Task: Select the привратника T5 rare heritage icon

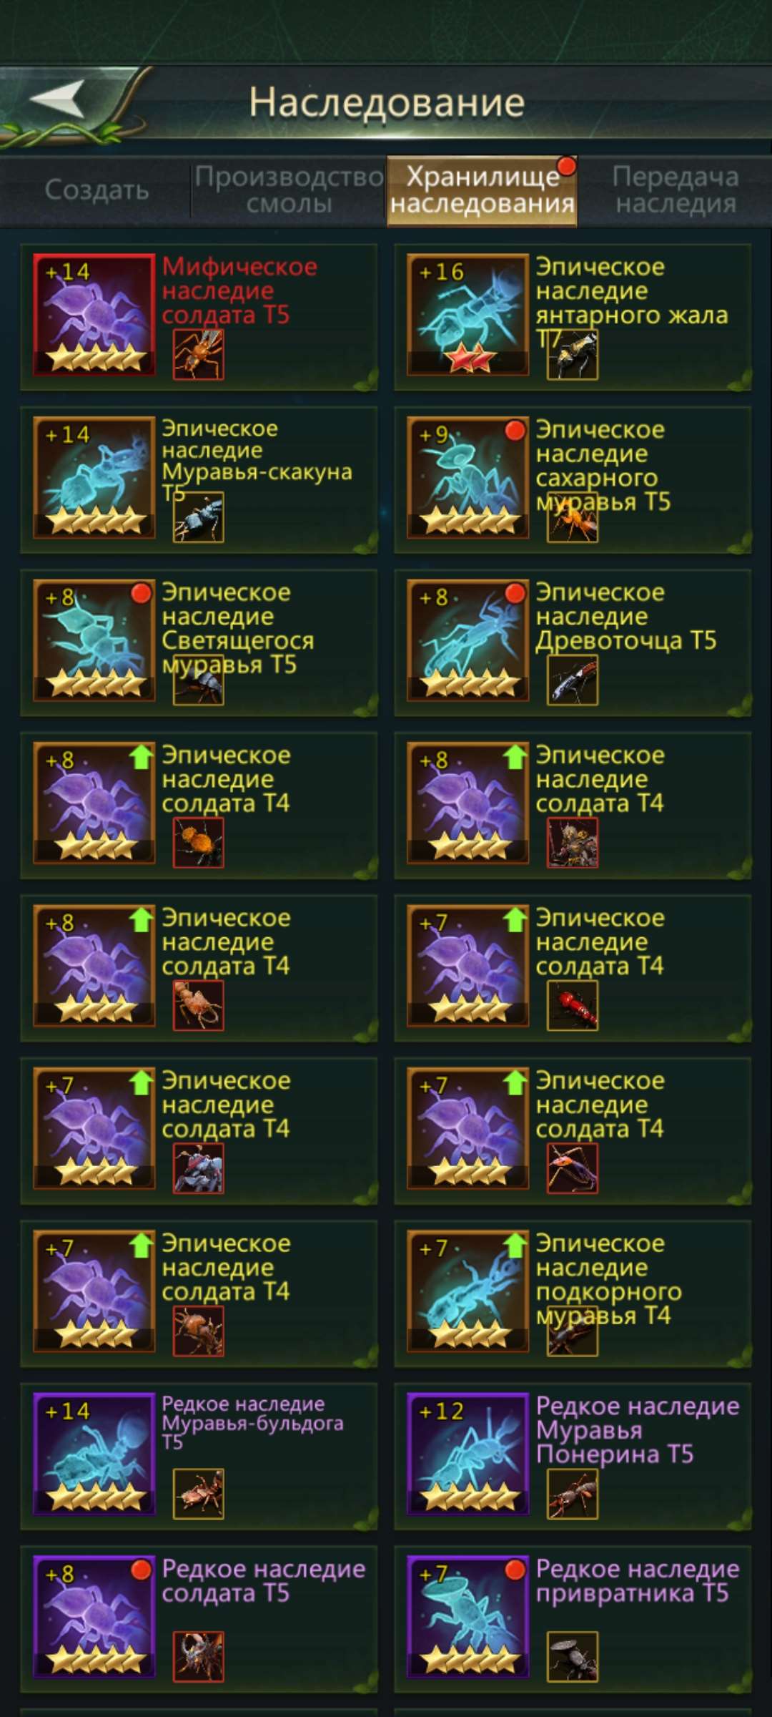Action: pos(468,1617)
